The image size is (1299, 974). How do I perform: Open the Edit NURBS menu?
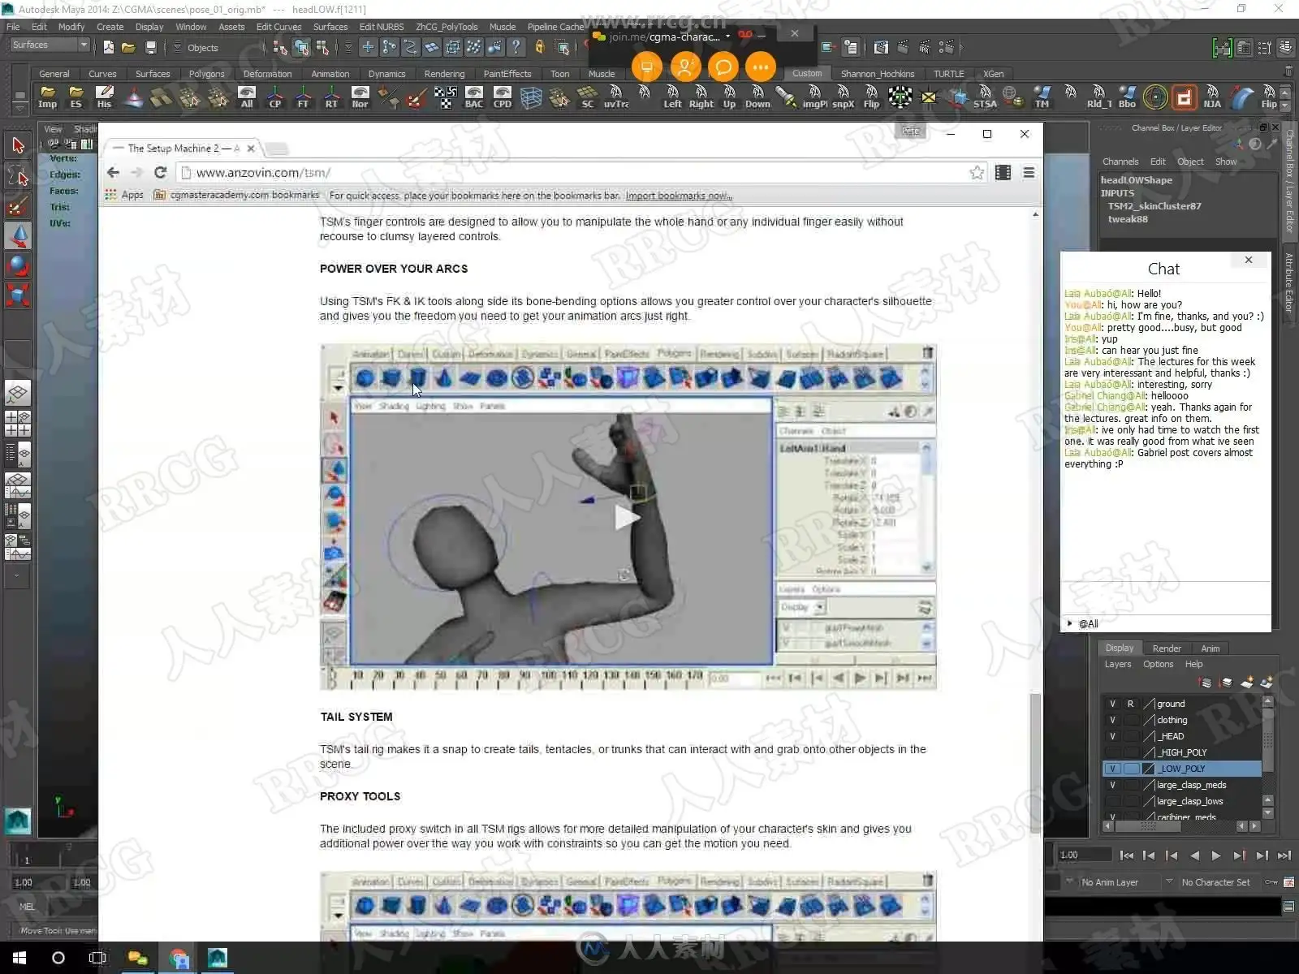point(381,27)
